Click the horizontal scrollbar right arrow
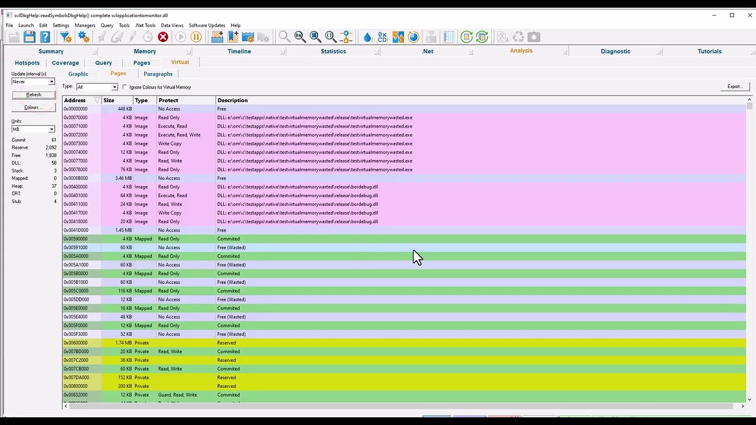 coord(743,406)
